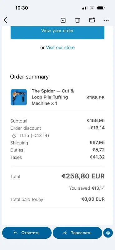Select the Spider Cut & Loop Pile product title
The image size is (115, 250).
[x=53, y=97]
